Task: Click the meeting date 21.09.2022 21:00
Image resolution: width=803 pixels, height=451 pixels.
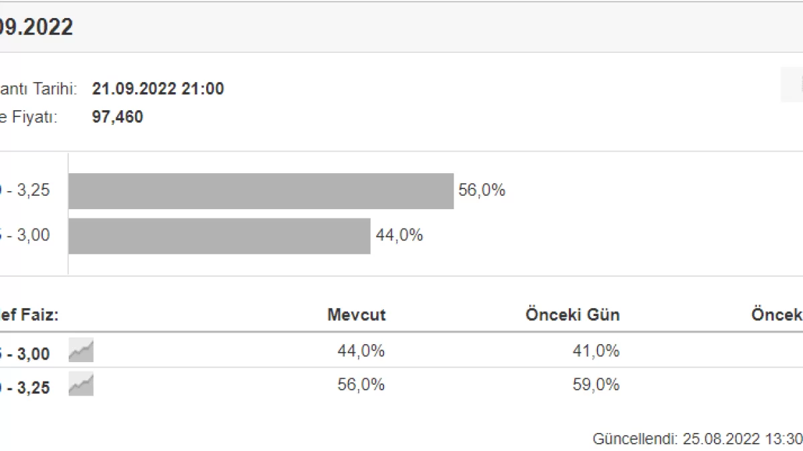Action: click(x=158, y=89)
